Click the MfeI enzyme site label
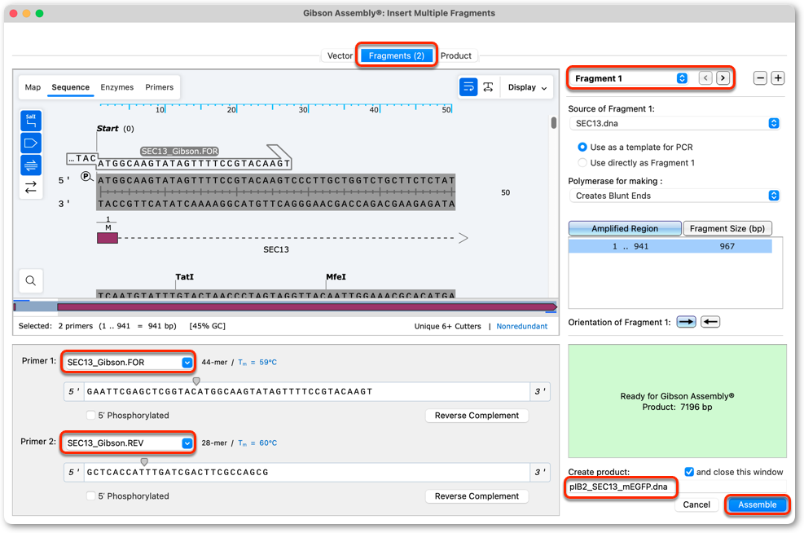 (x=336, y=276)
